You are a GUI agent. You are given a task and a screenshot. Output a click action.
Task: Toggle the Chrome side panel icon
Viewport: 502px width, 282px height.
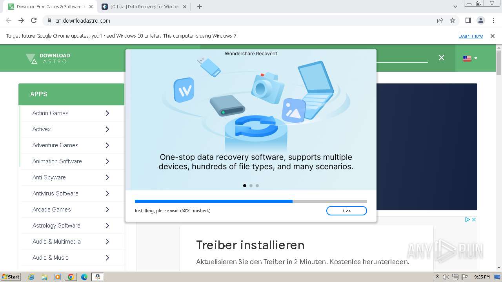pos(468,20)
